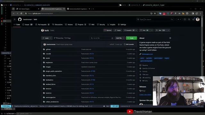The image size is (205, 115).
Task: Reload the page with the browser refresh button
Action: pyautogui.click(x=21, y=13)
